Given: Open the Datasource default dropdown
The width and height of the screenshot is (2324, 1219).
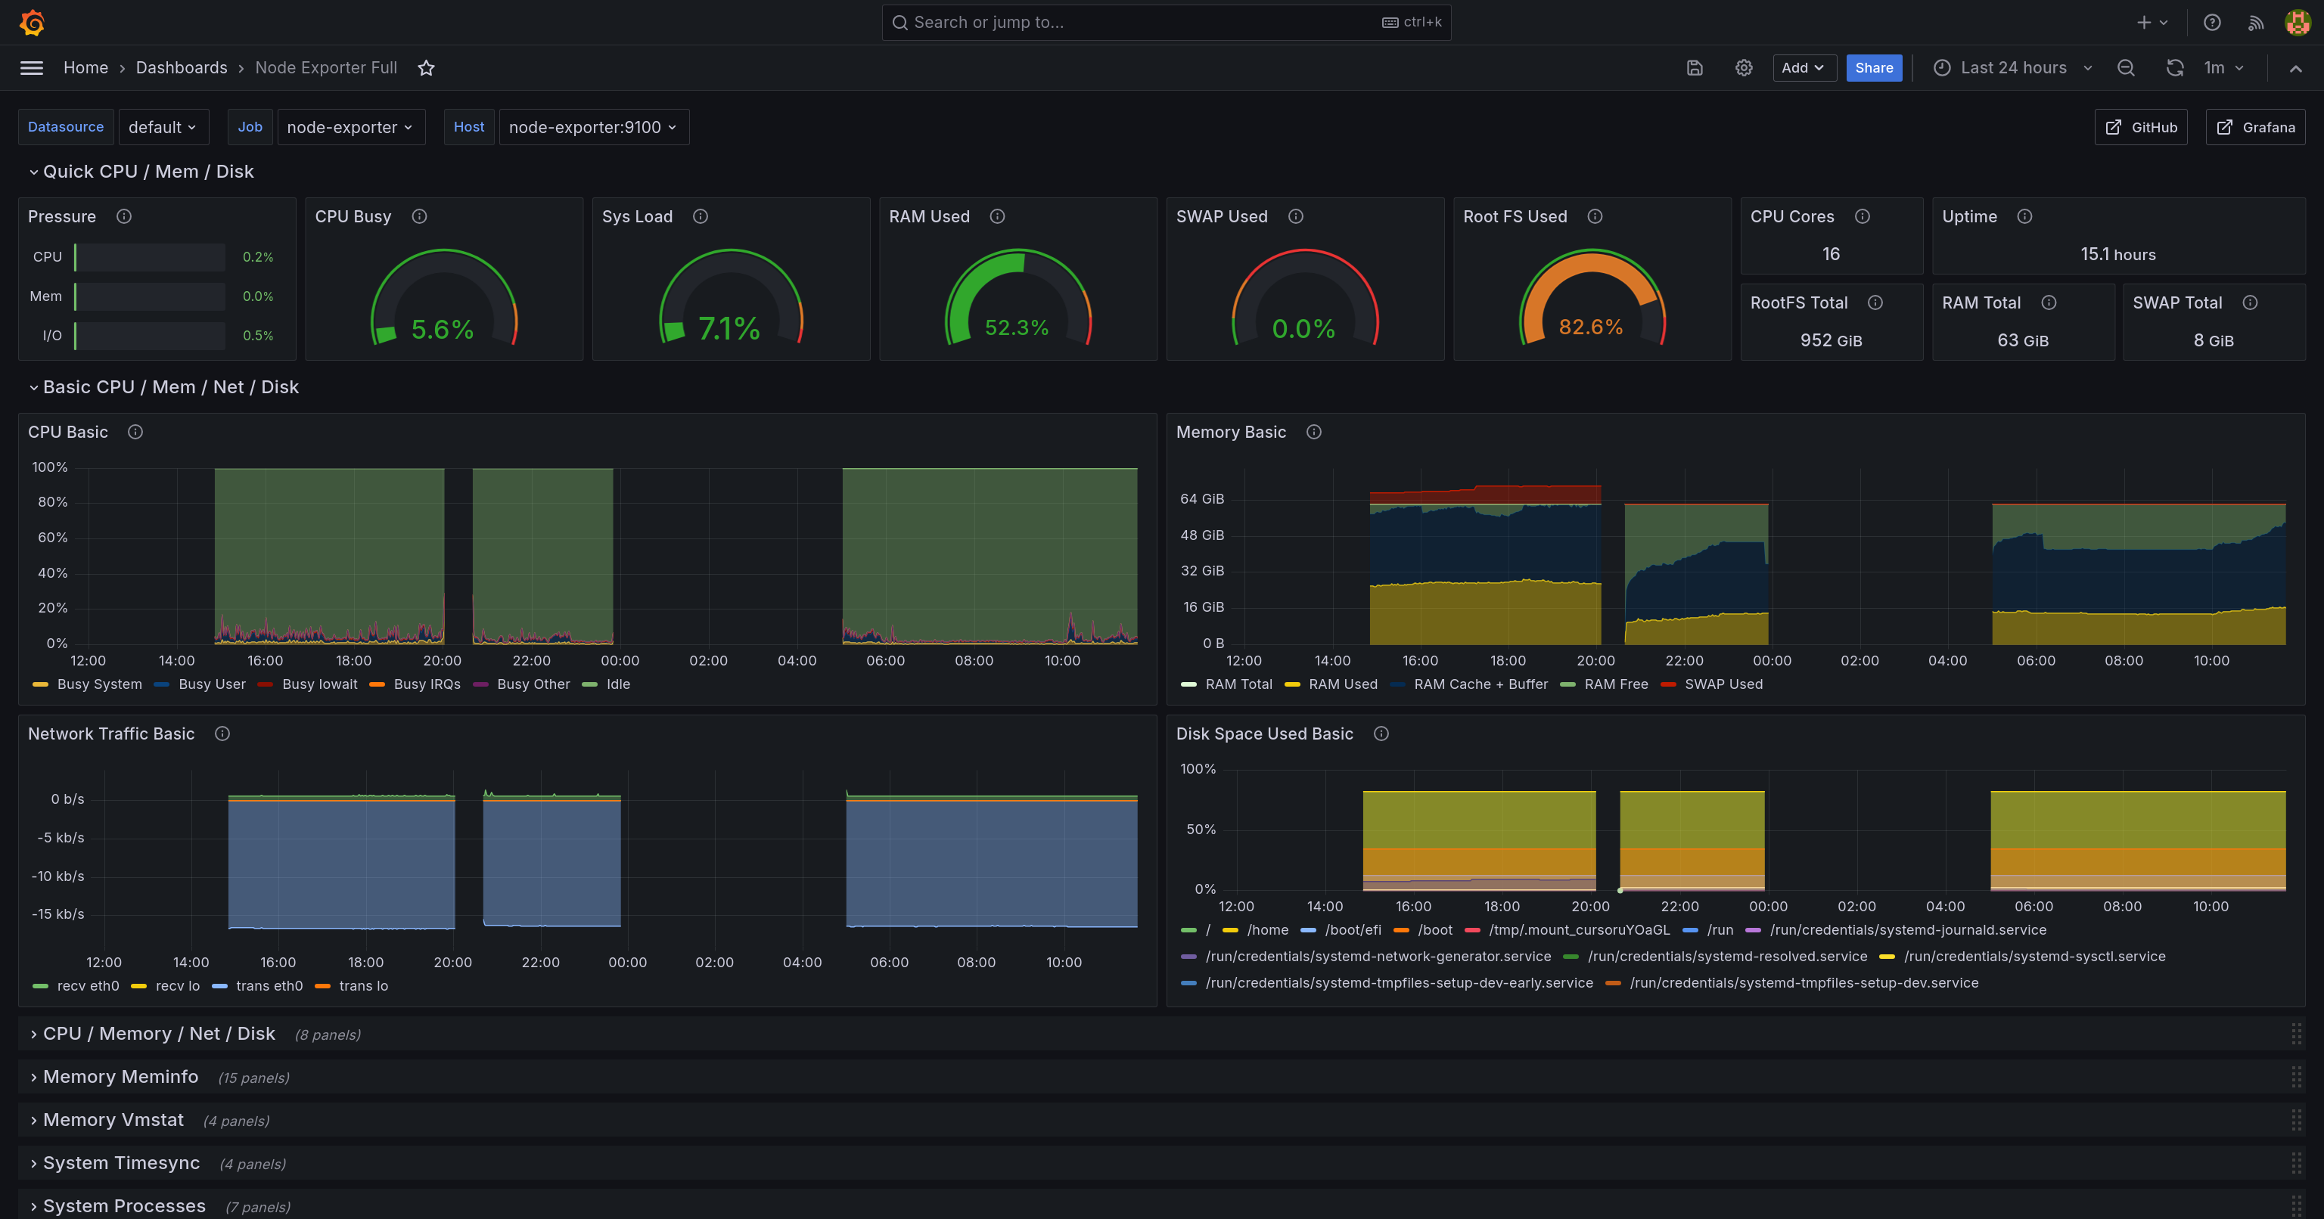Looking at the screenshot, I should [x=163, y=127].
